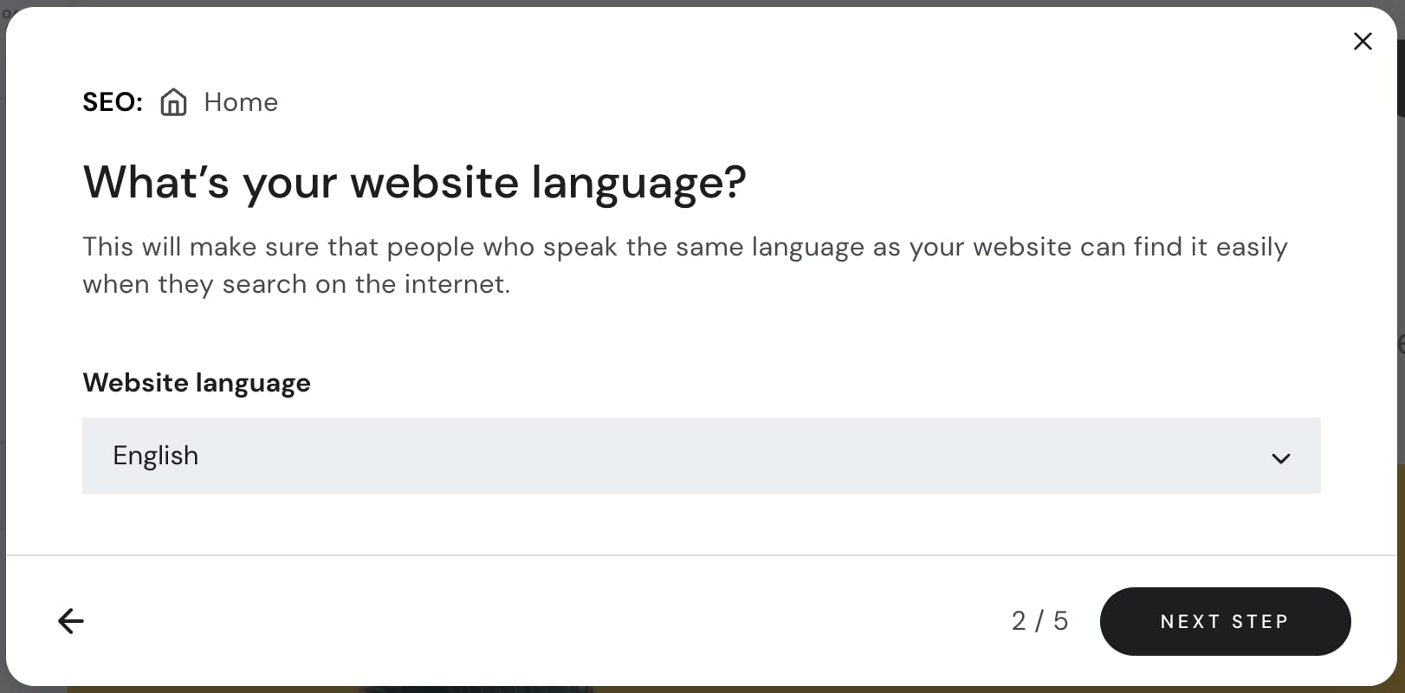Select the house-shaped breadcrumb icon
Screen dimensions: 1405x693
tap(173, 101)
